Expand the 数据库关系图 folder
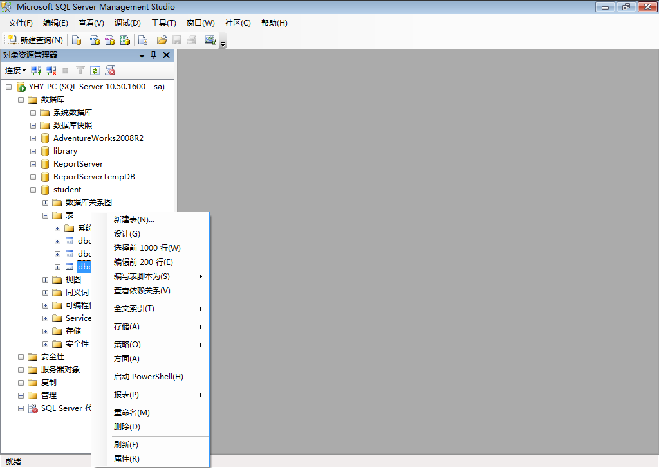 click(46, 203)
